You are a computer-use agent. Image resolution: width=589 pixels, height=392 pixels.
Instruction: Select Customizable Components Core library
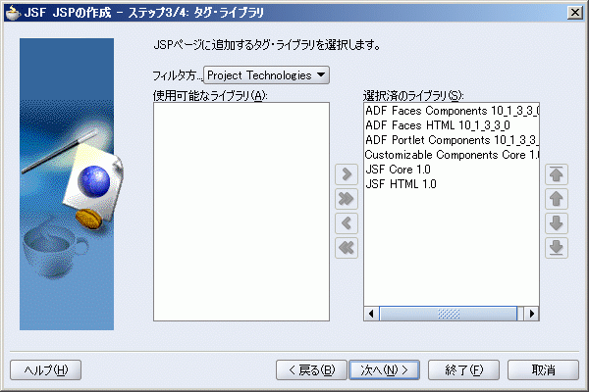point(452,155)
